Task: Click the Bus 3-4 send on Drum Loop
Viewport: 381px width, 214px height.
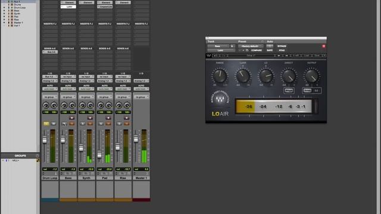Action: tap(50, 52)
